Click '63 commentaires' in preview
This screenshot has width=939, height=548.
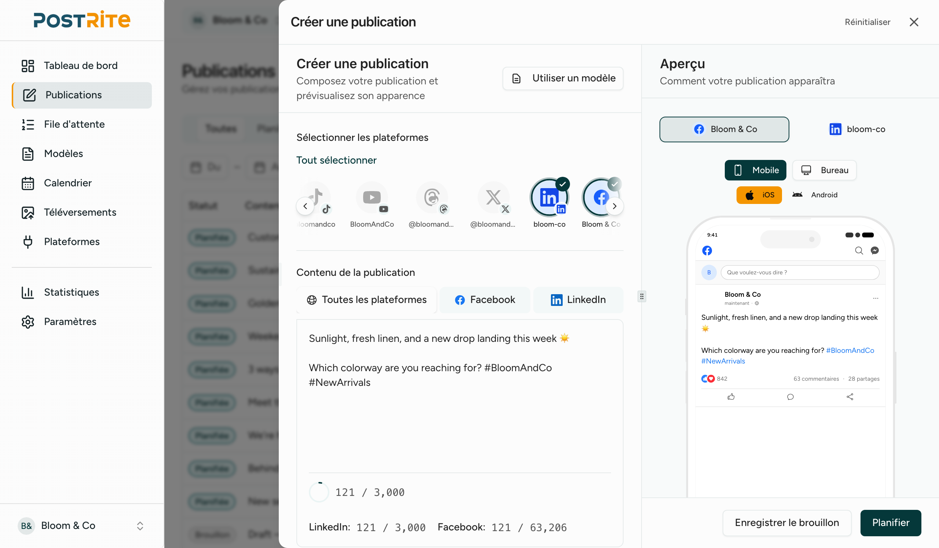(816, 379)
